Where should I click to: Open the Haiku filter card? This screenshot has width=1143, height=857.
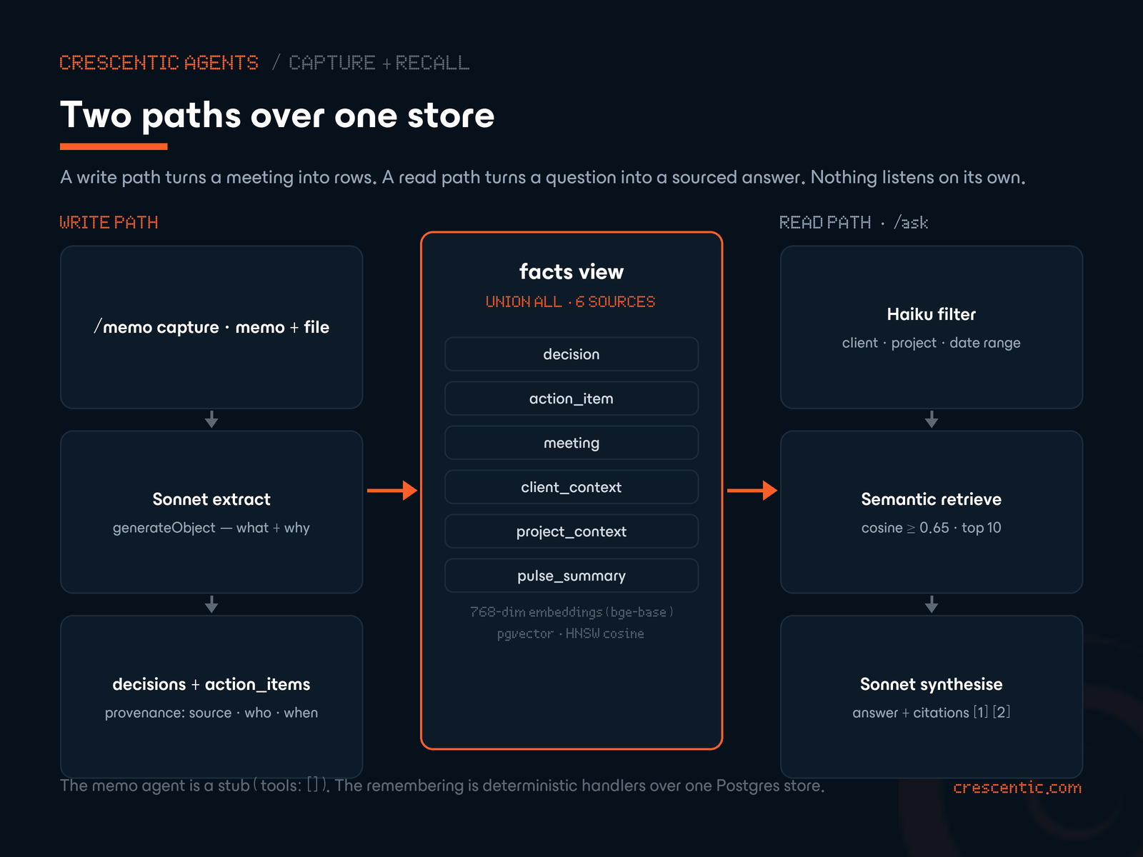pos(932,327)
